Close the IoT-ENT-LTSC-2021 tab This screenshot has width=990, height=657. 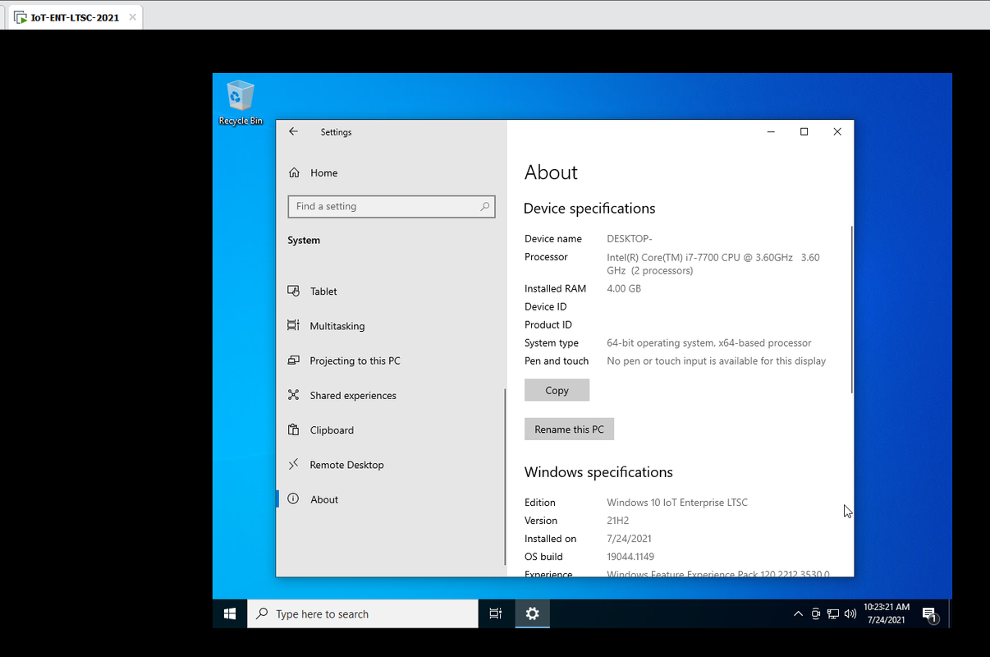(x=132, y=17)
